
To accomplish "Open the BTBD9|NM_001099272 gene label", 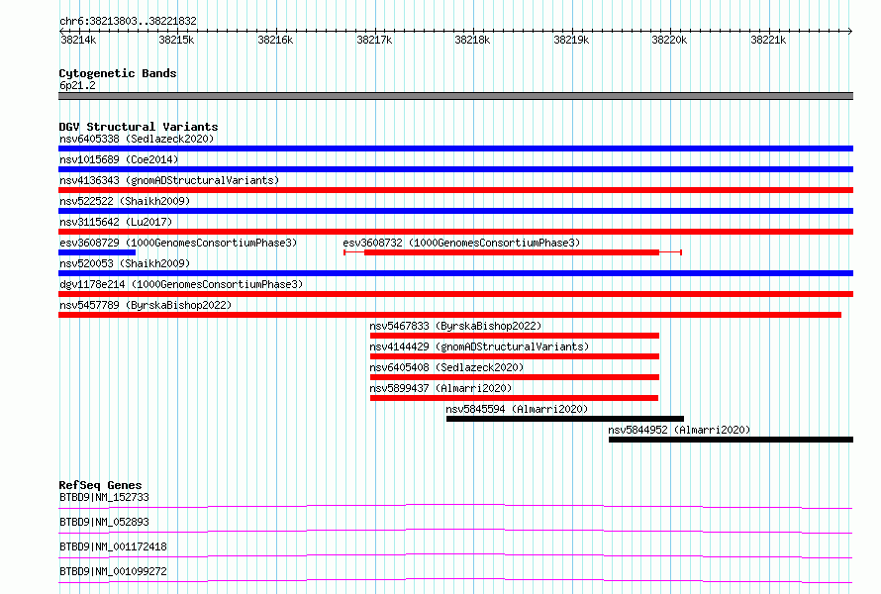I will 113,571.
